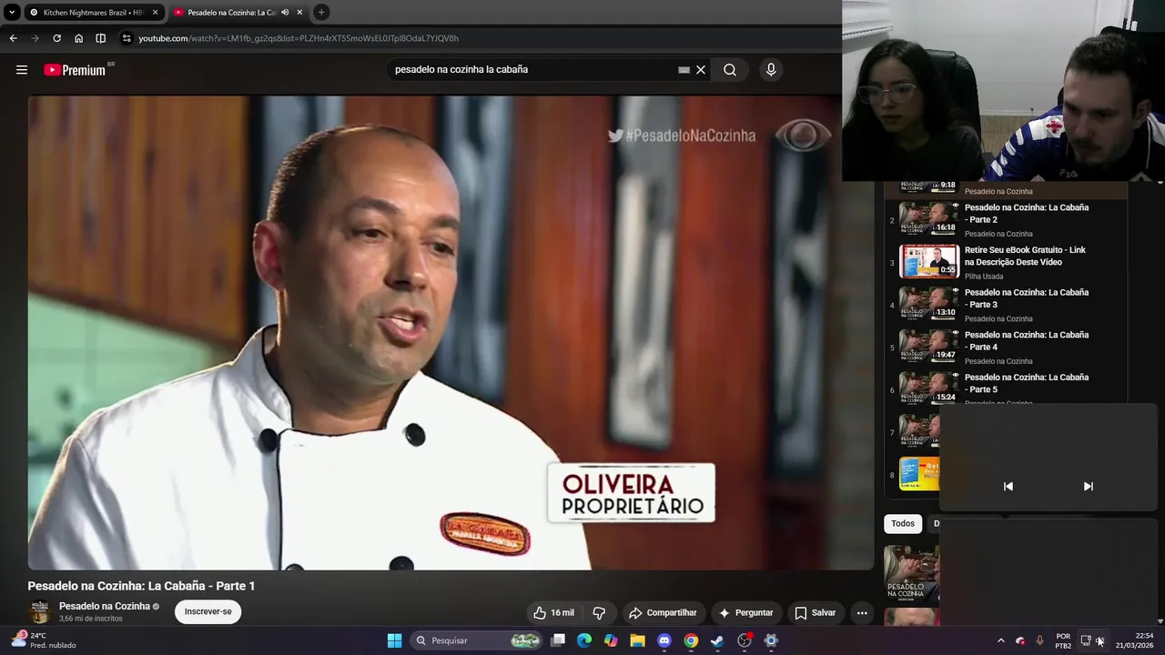Click the Perguntar ask button
Image resolution: width=1165 pixels, height=655 pixels.
tap(745, 613)
